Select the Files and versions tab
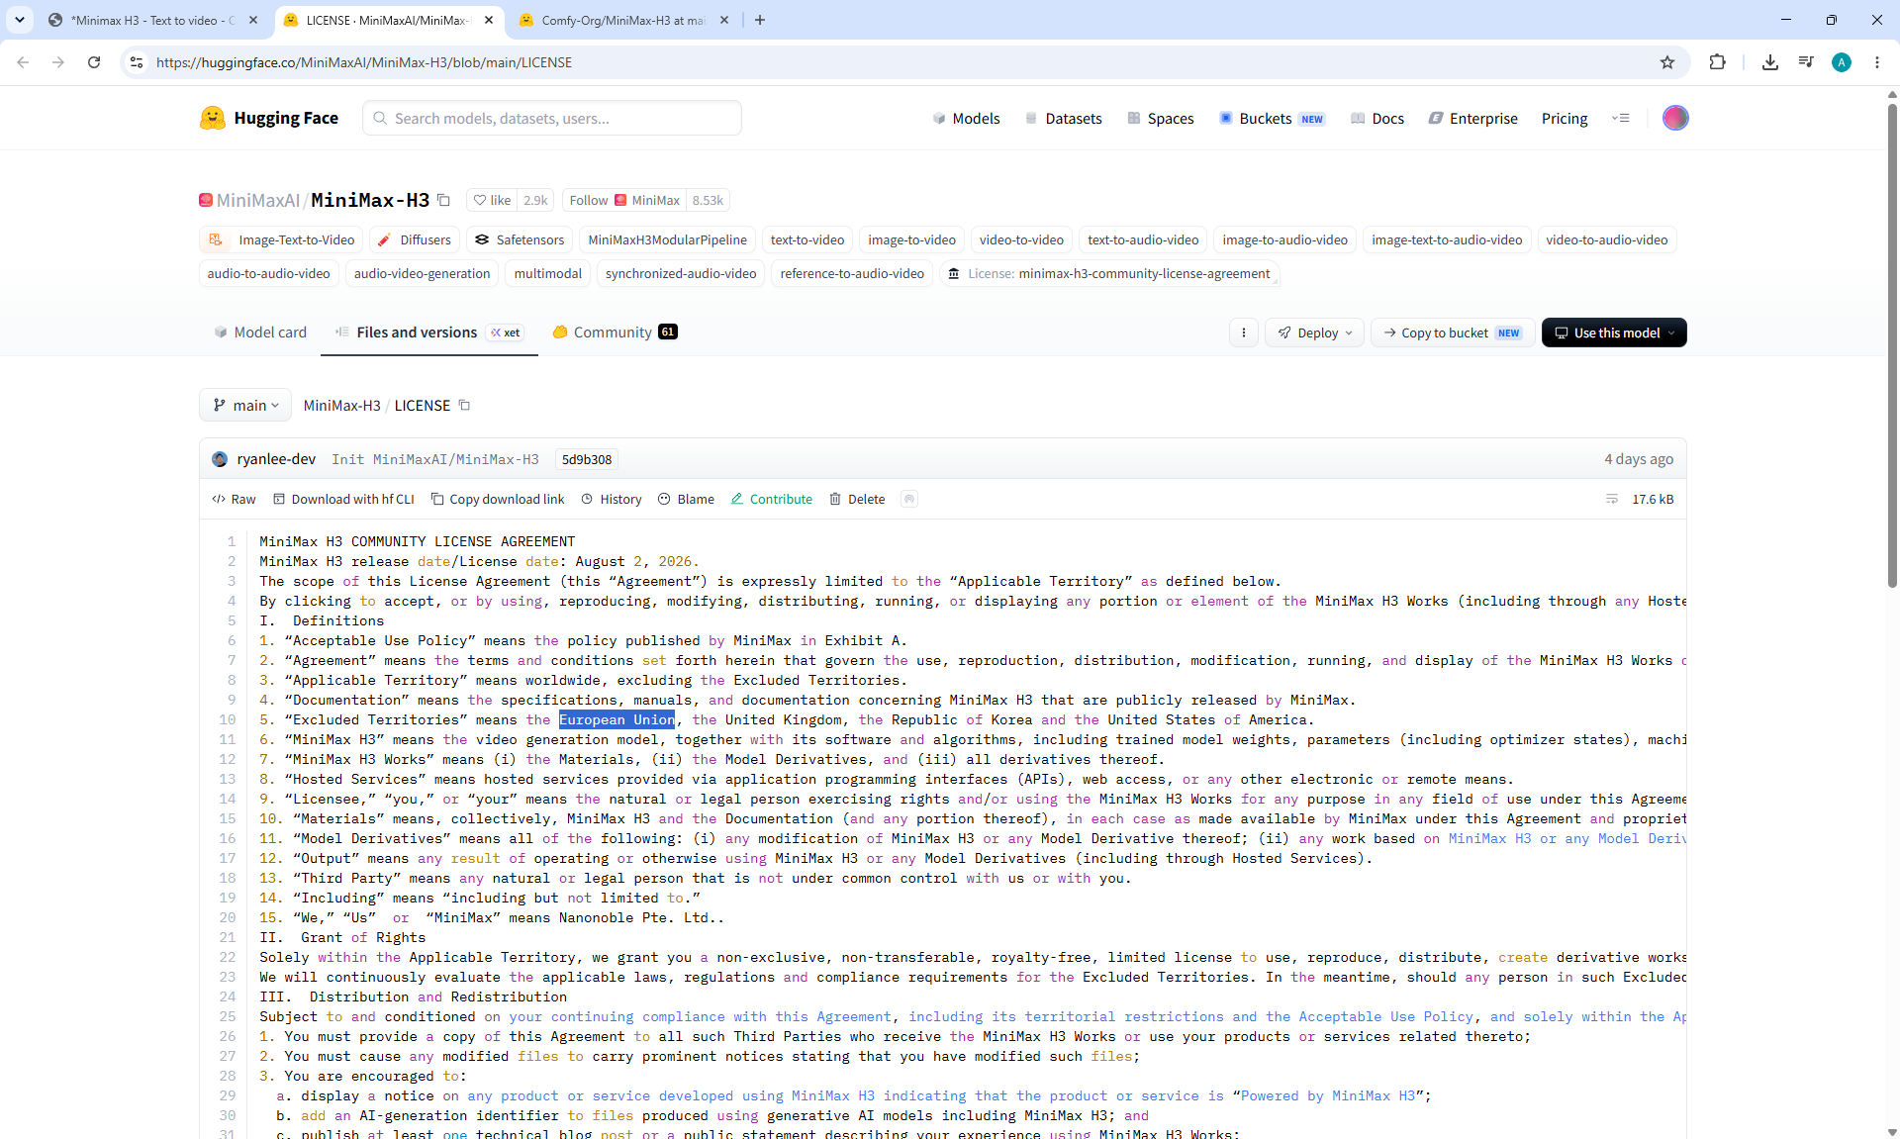This screenshot has width=1900, height=1139. point(428,332)
